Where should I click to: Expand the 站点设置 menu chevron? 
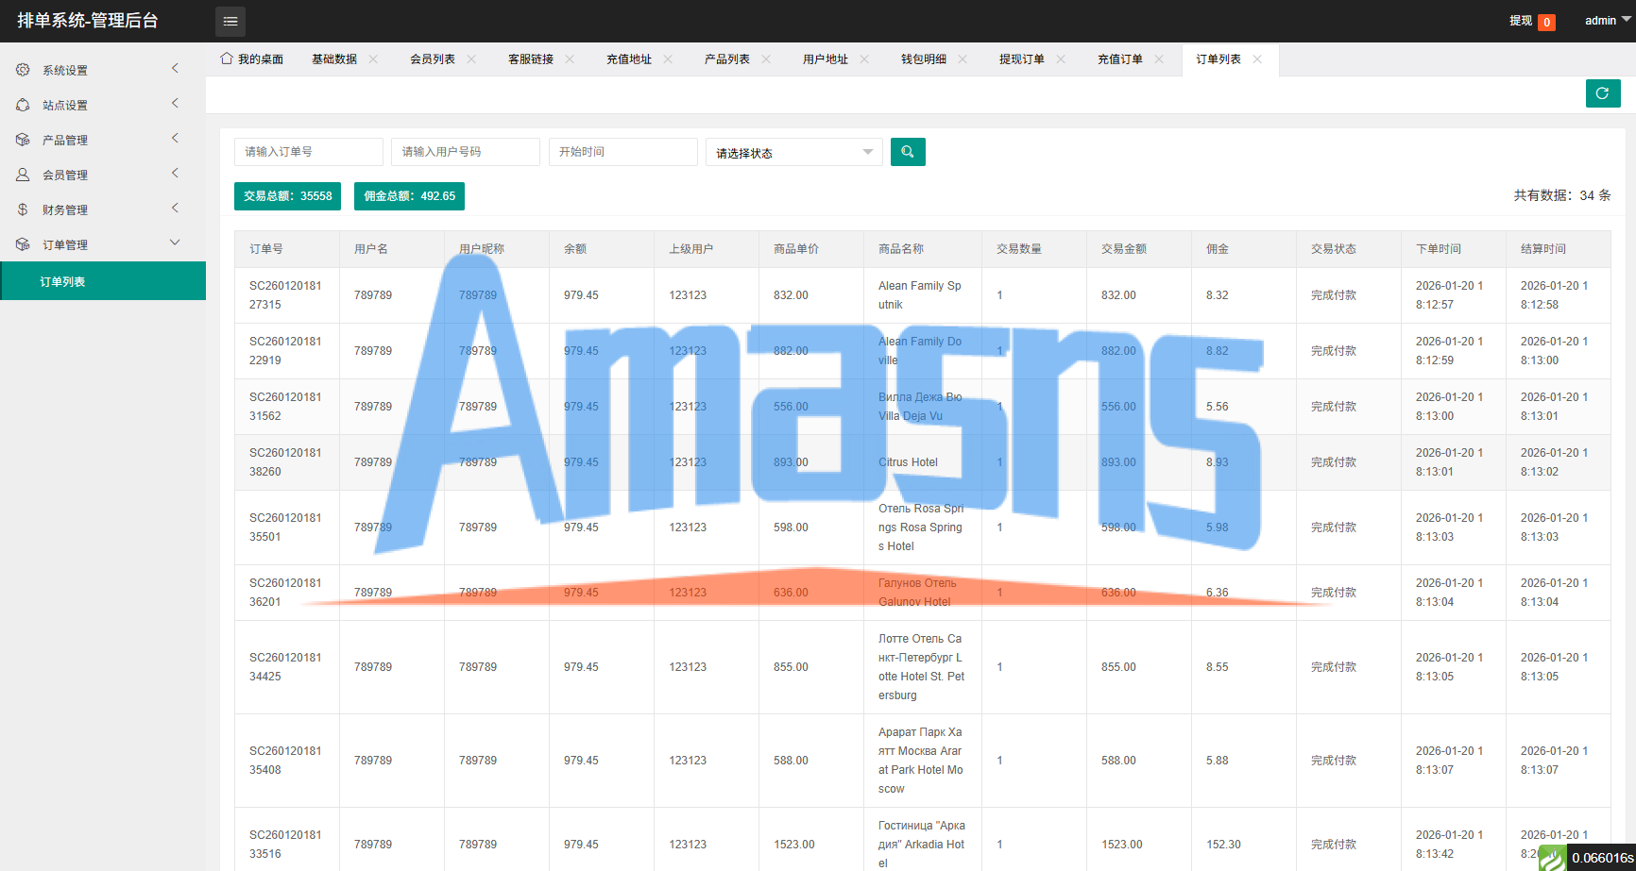175,103
